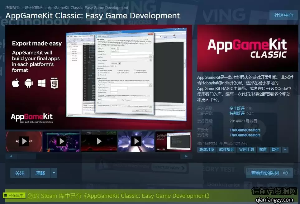Open the 设计和插画 breadcrumb link
The image size is (300, 204).
pos(34,8)
